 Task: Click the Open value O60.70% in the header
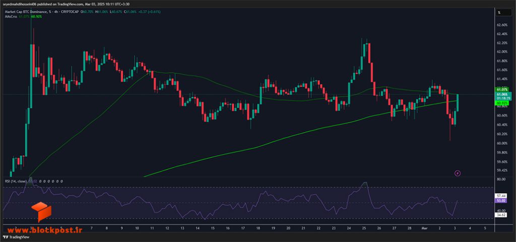pos(88,12)
